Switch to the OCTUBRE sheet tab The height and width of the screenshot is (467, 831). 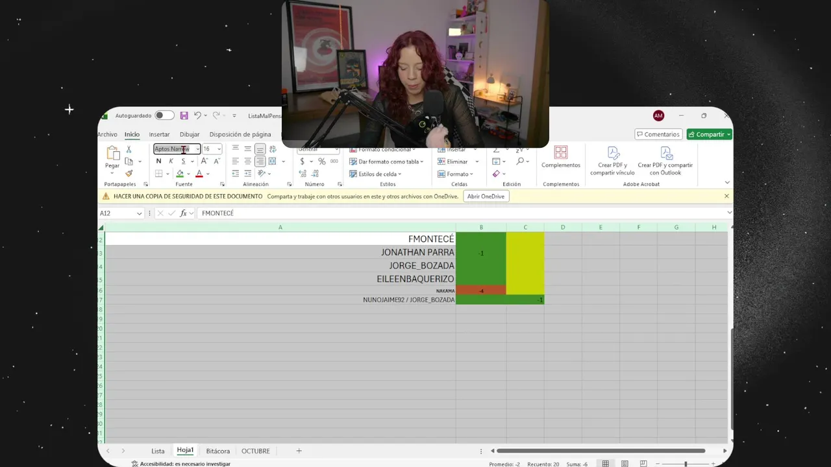[x=256, y=451]
